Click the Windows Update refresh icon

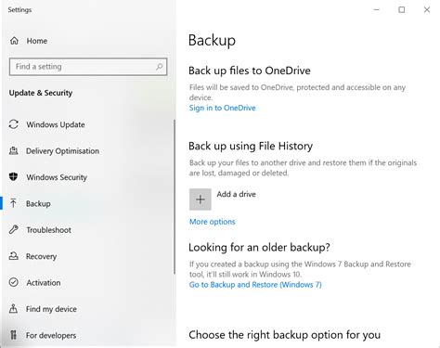coord(14,124)
